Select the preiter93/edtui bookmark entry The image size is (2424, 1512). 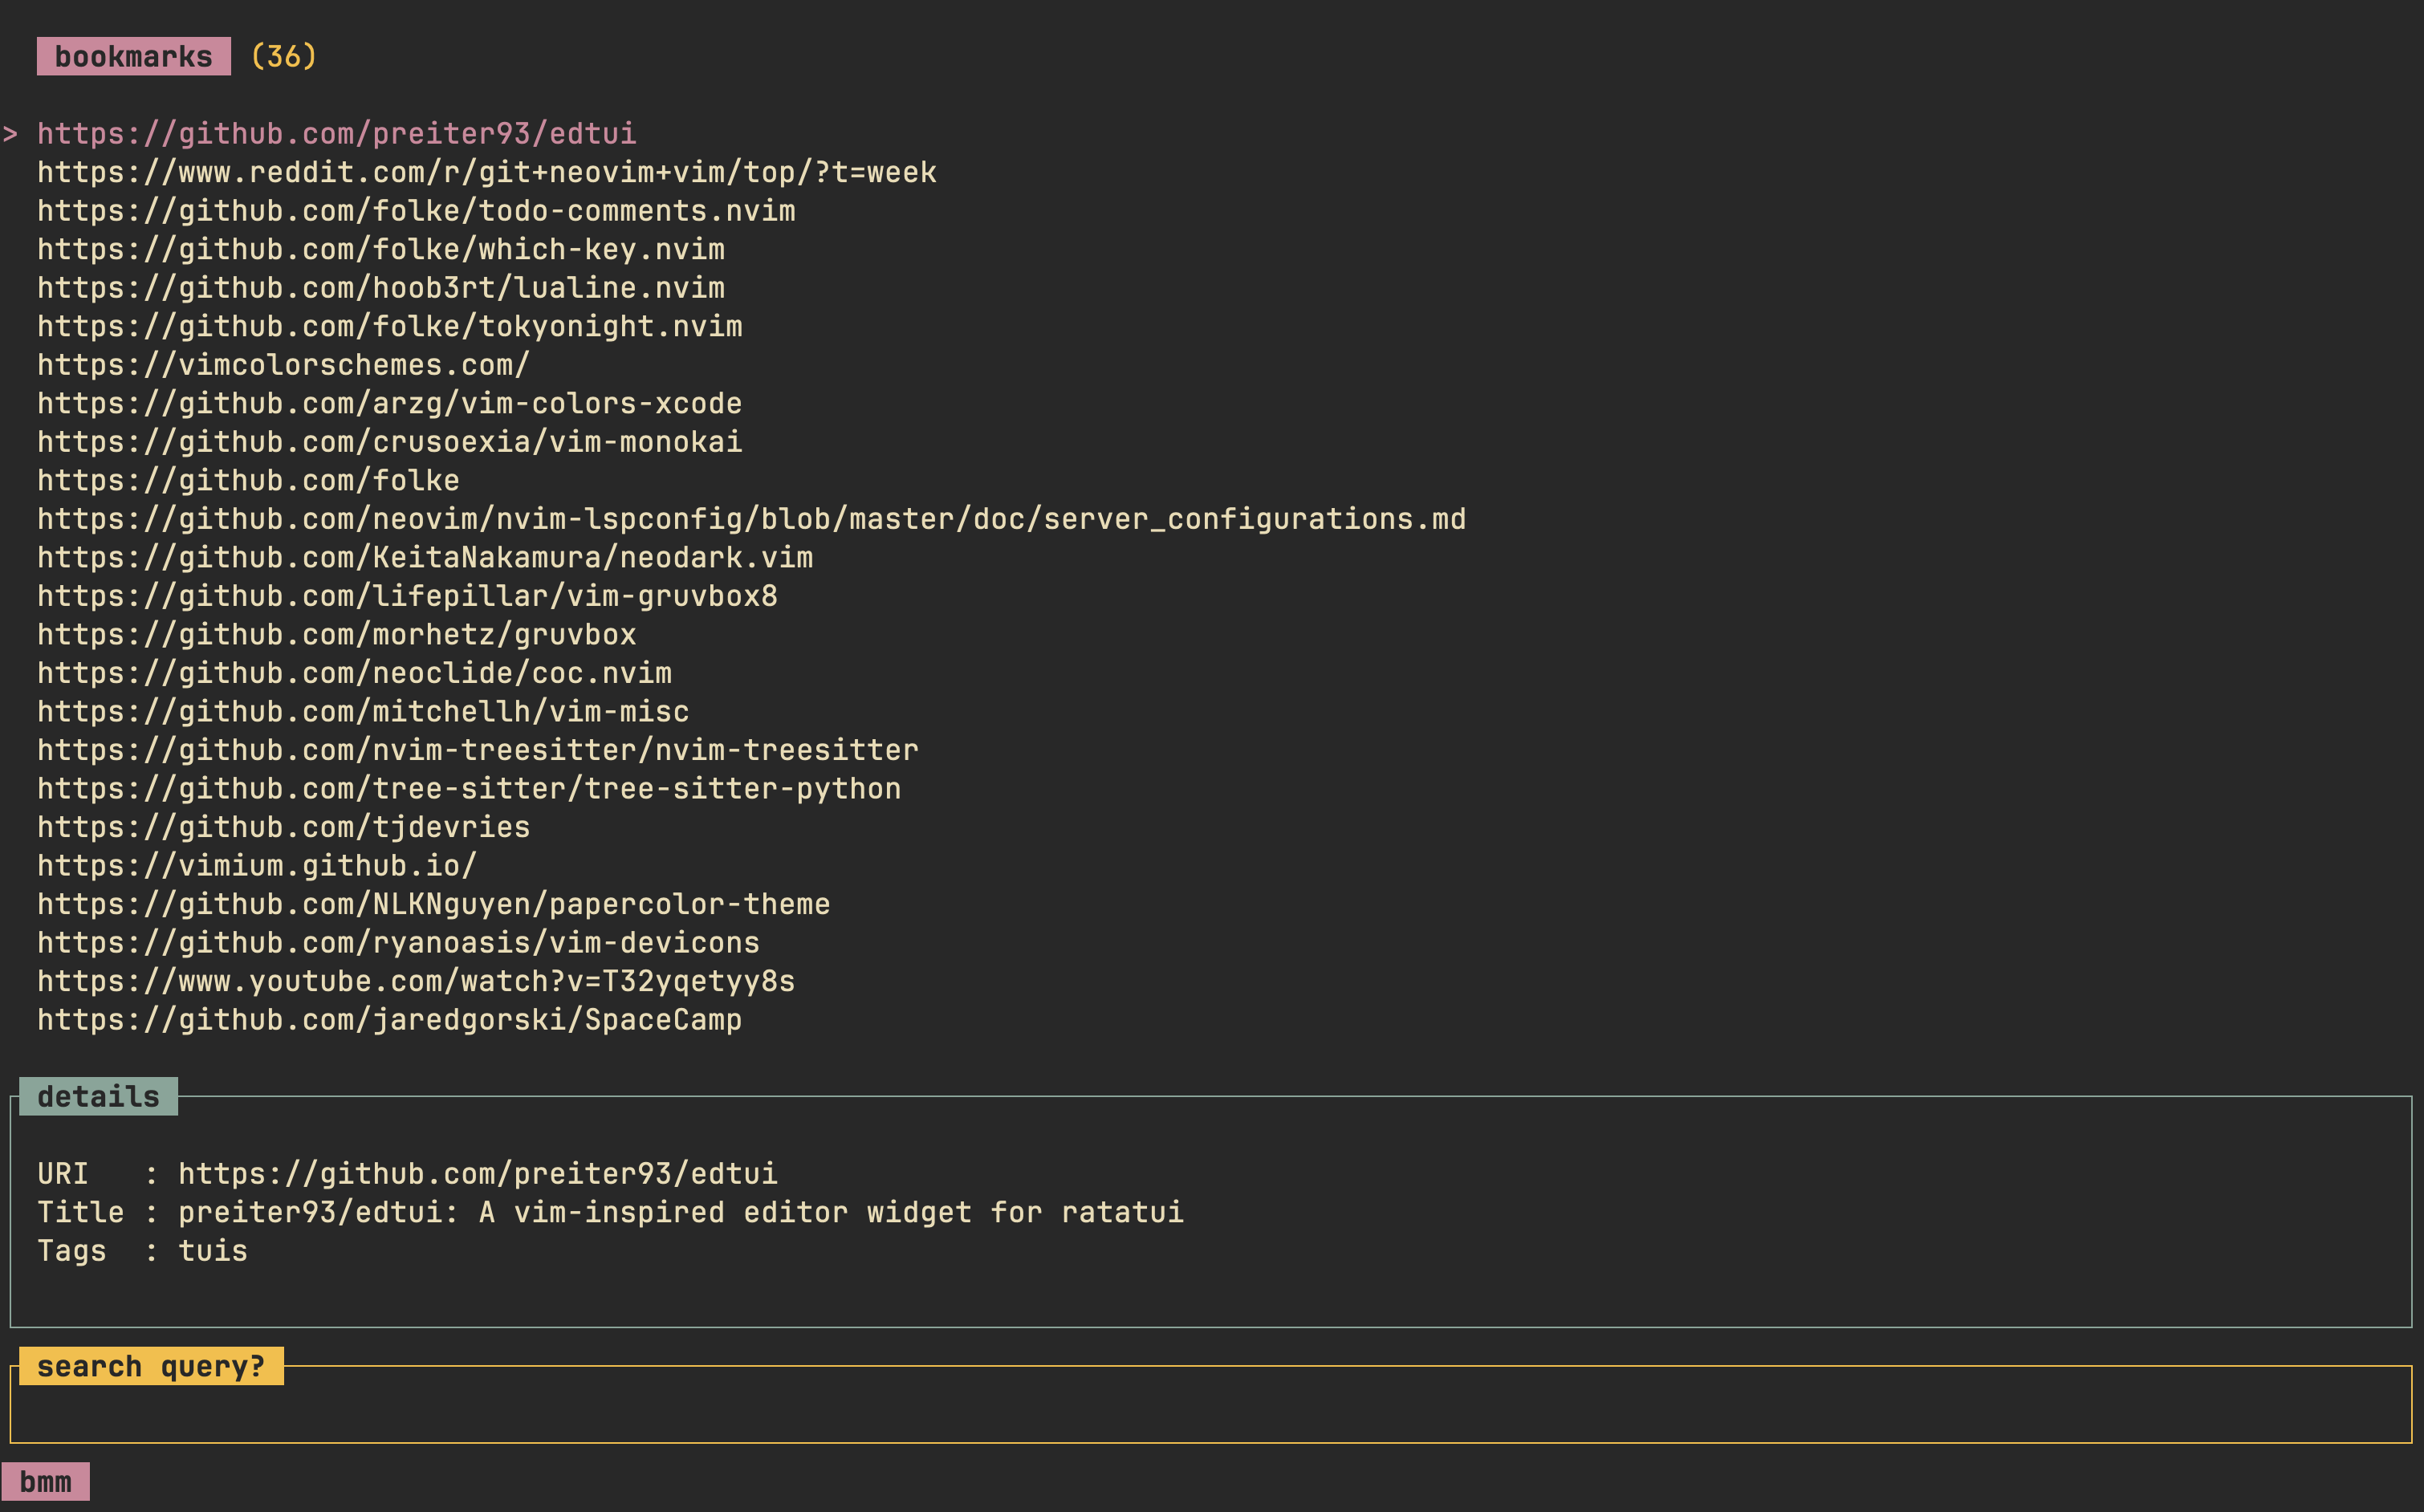pyautogui.click(x=337, y=133)
